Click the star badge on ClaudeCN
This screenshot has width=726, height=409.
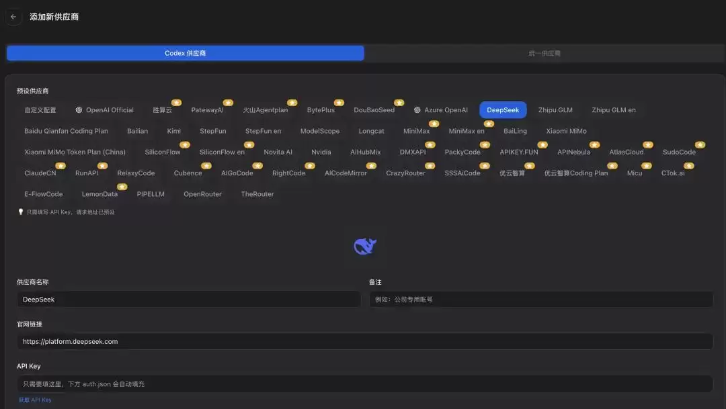tap(61, 166)
